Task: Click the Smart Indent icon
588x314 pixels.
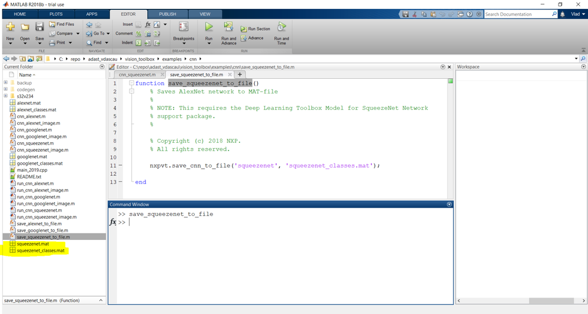Action: (x=139, y=43)
